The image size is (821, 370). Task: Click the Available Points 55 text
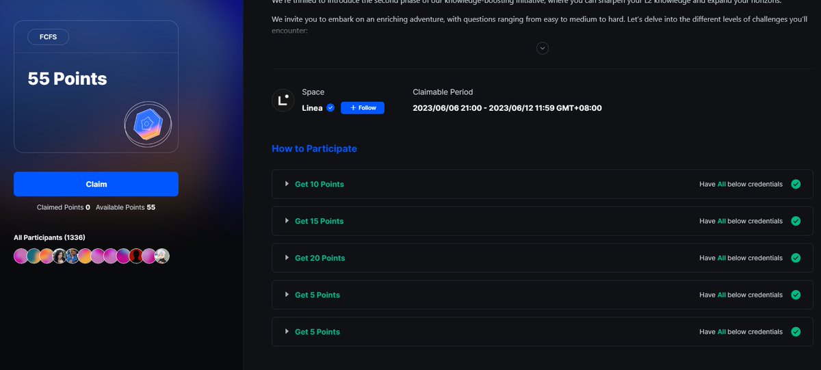pyautogui.click(x=126, y=207)
